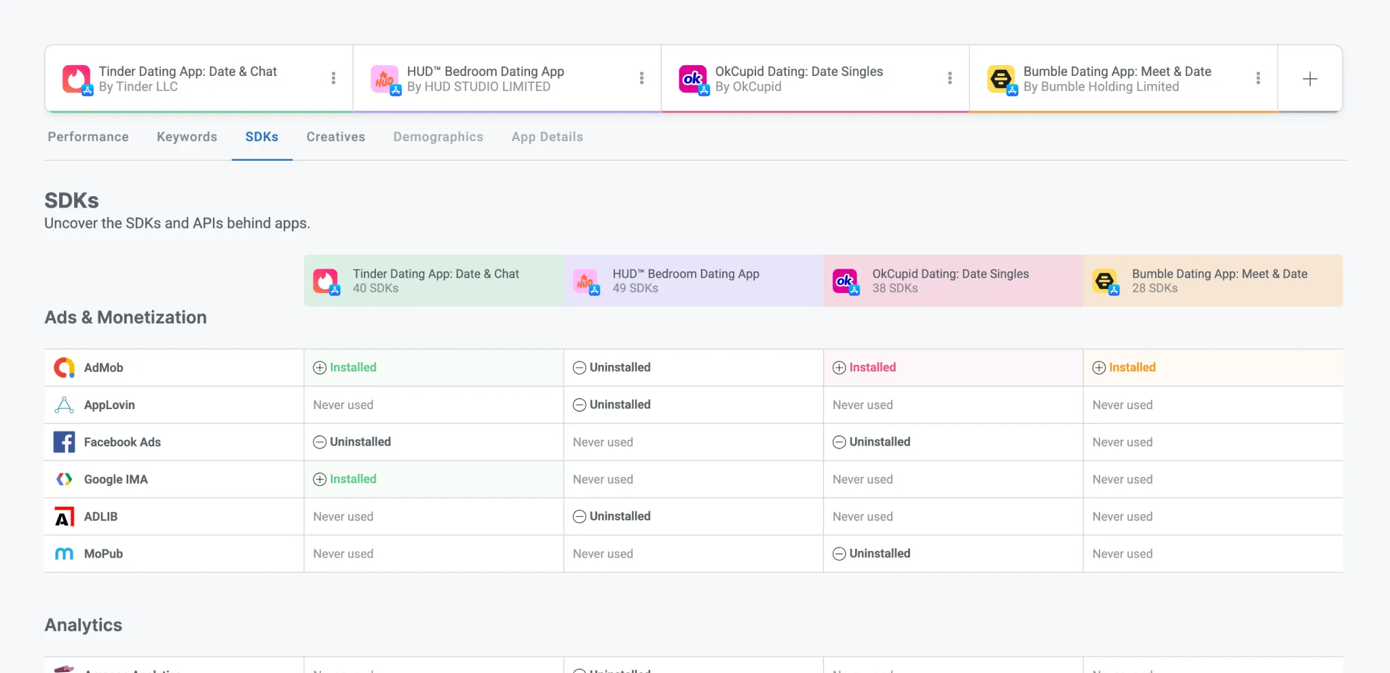This screenshot has height=673, width=1390.
Task: Click the AppLovin logo icon
Action: (x=64, y=405)
